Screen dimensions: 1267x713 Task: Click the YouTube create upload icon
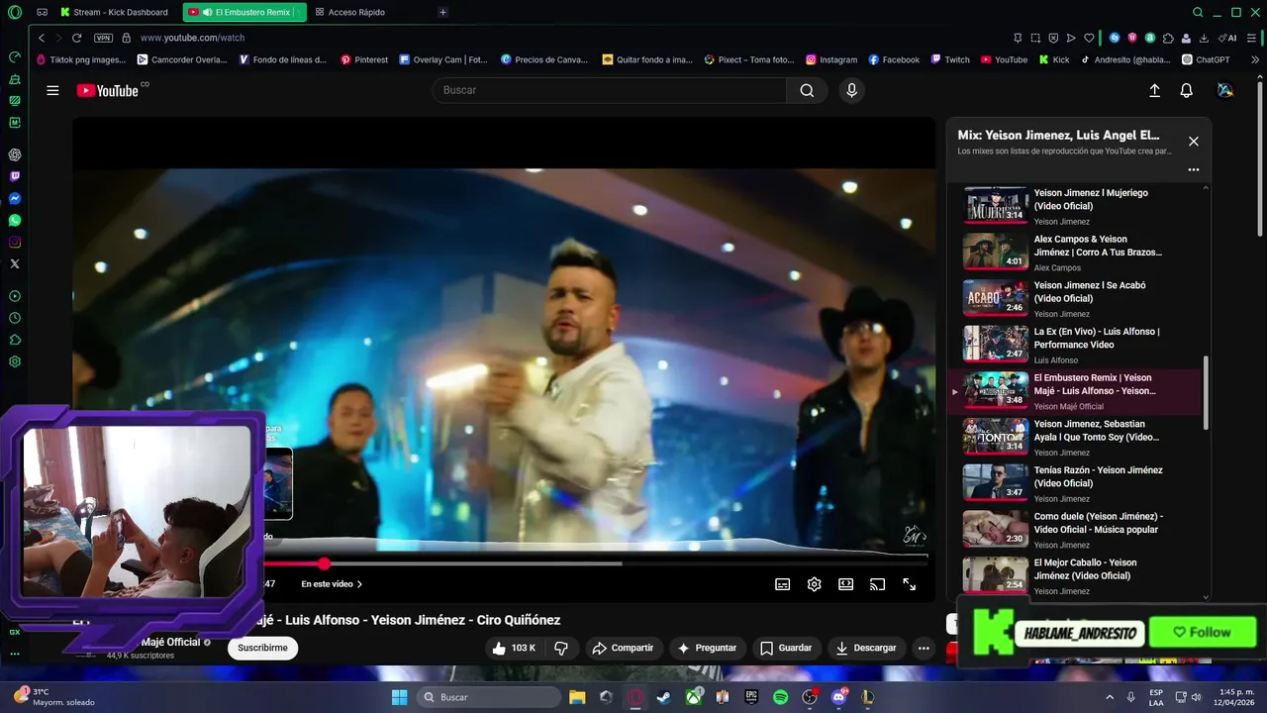pyautogui.click(x=1154, y=90)
